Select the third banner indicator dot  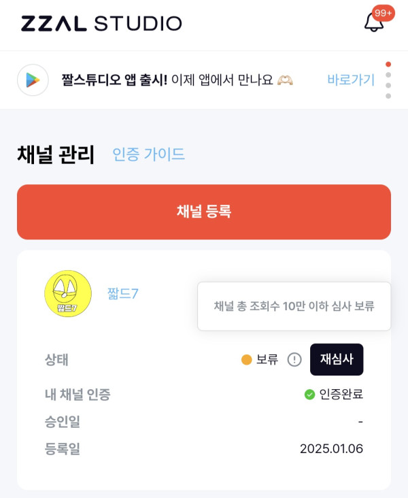[x=388, y=86]
